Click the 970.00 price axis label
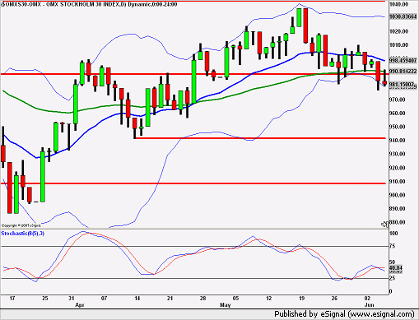 (x=397, y=100)
